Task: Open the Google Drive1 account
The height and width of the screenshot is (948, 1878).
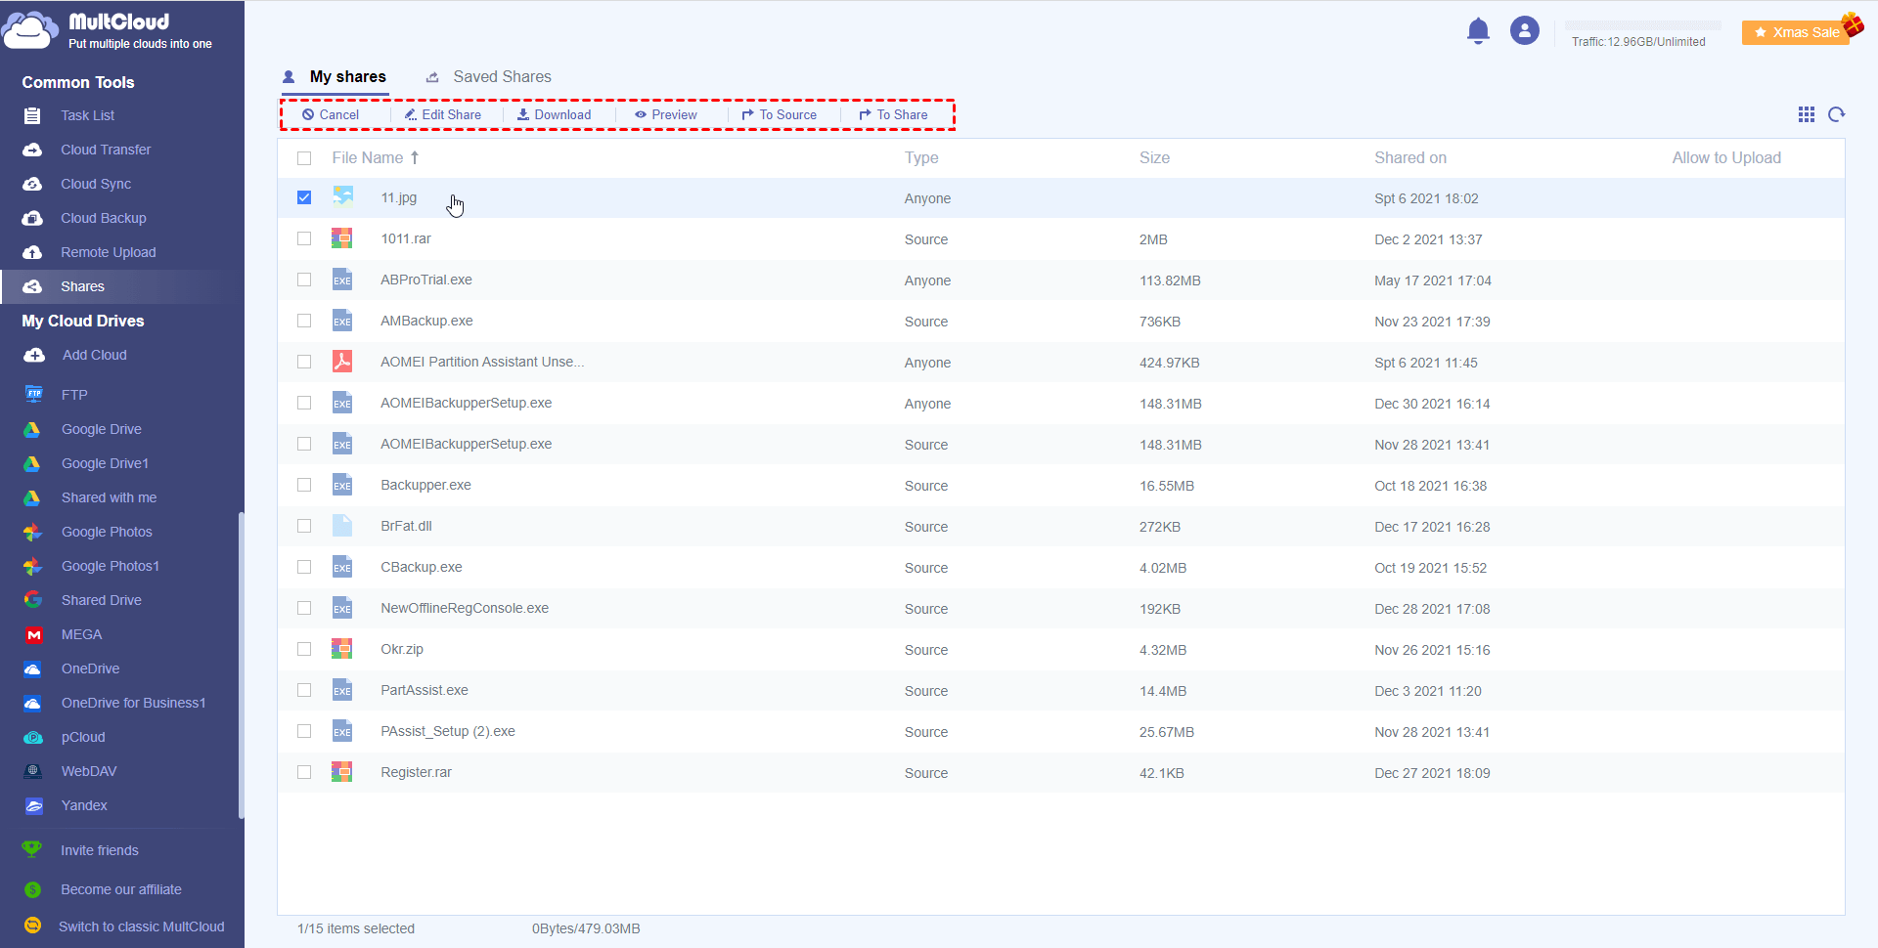Action: click(x=105, y=463)
